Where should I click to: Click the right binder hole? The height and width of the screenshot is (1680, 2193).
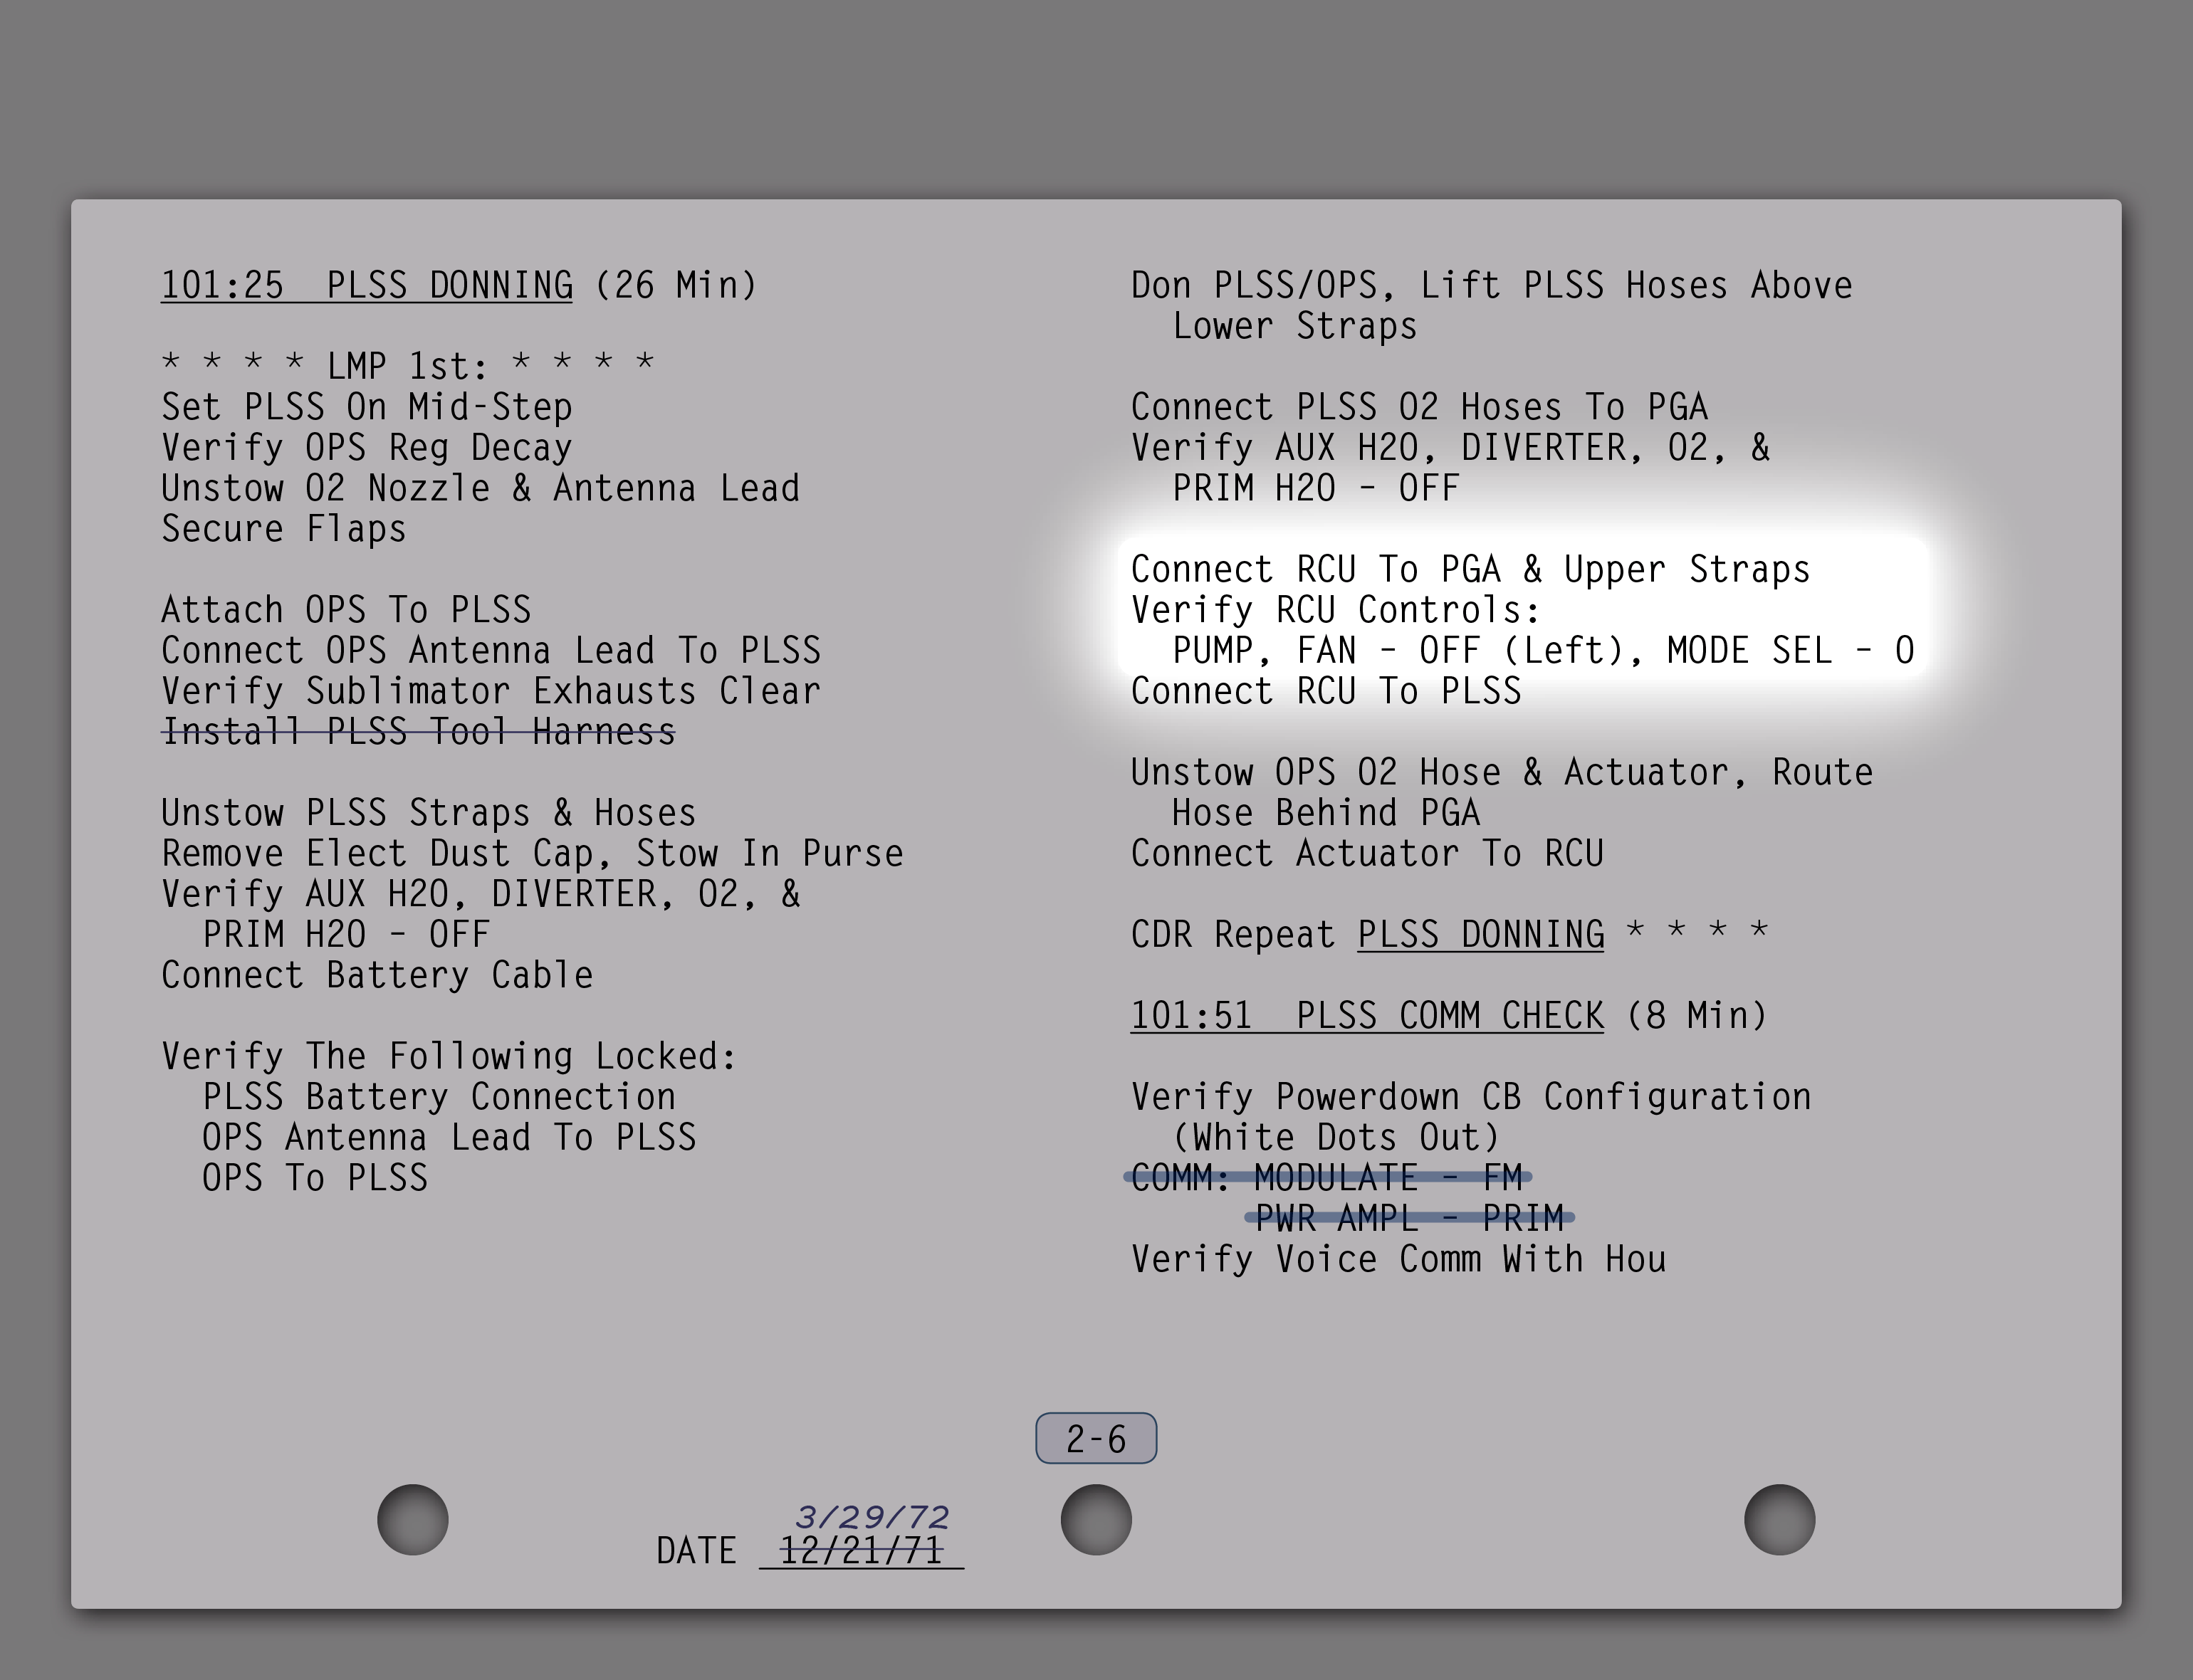(1779, 1519)
